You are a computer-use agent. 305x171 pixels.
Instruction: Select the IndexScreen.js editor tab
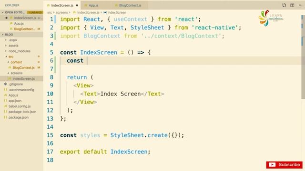tap(62, 5)
